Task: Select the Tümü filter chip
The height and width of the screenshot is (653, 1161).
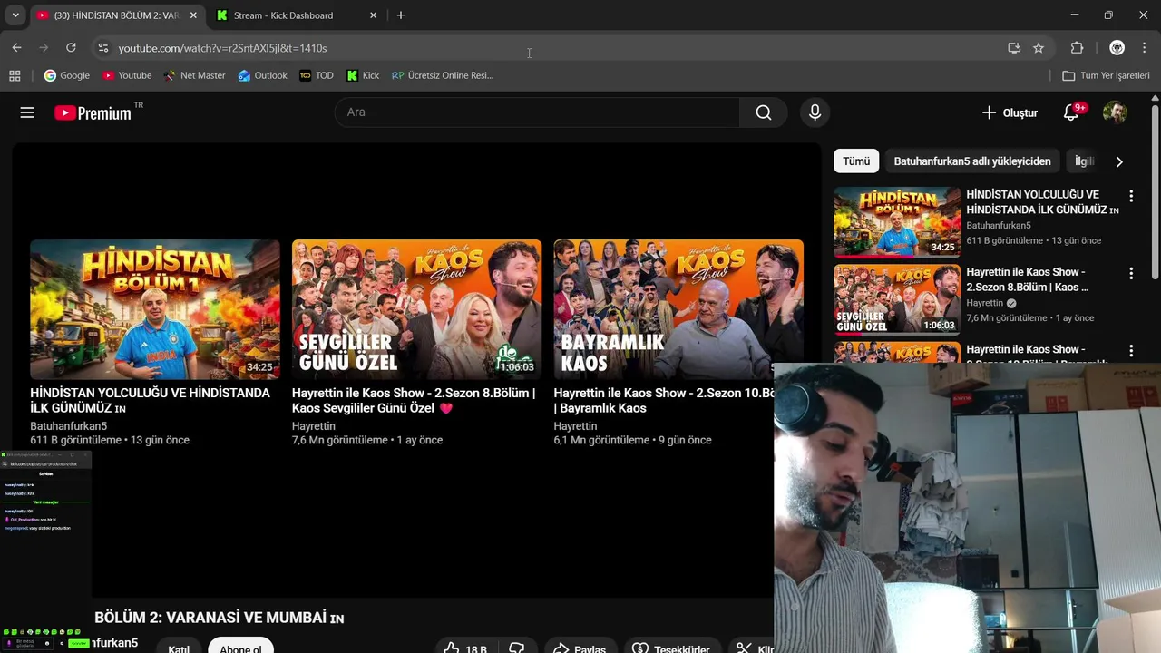Action: [x=856, y=161]
